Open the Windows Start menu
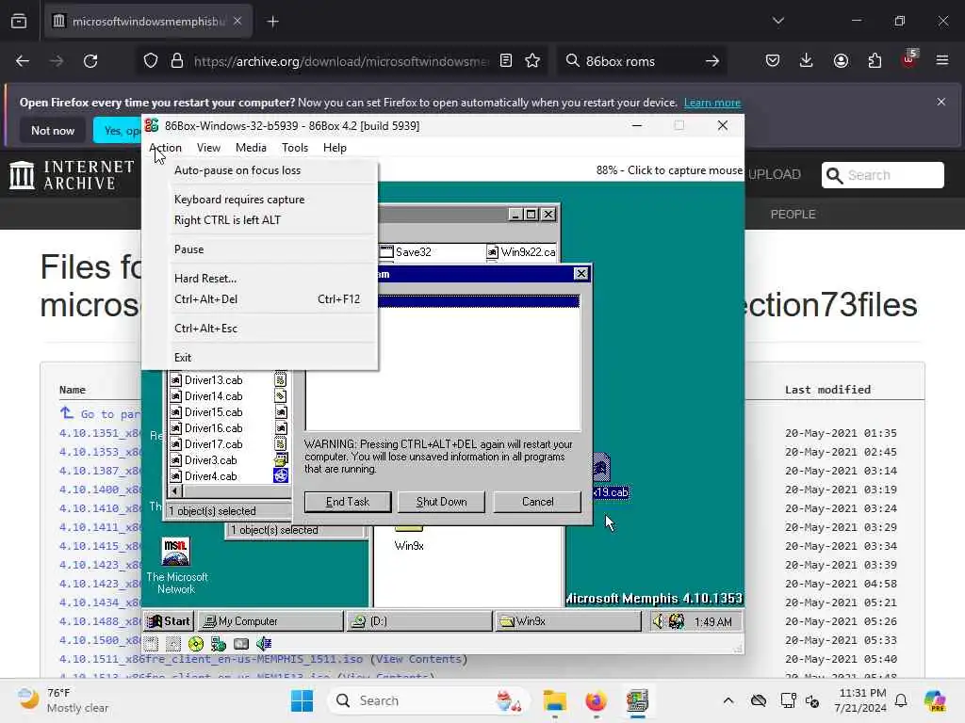This screenshot has width=965, height=723. click(x=302, y=700)
